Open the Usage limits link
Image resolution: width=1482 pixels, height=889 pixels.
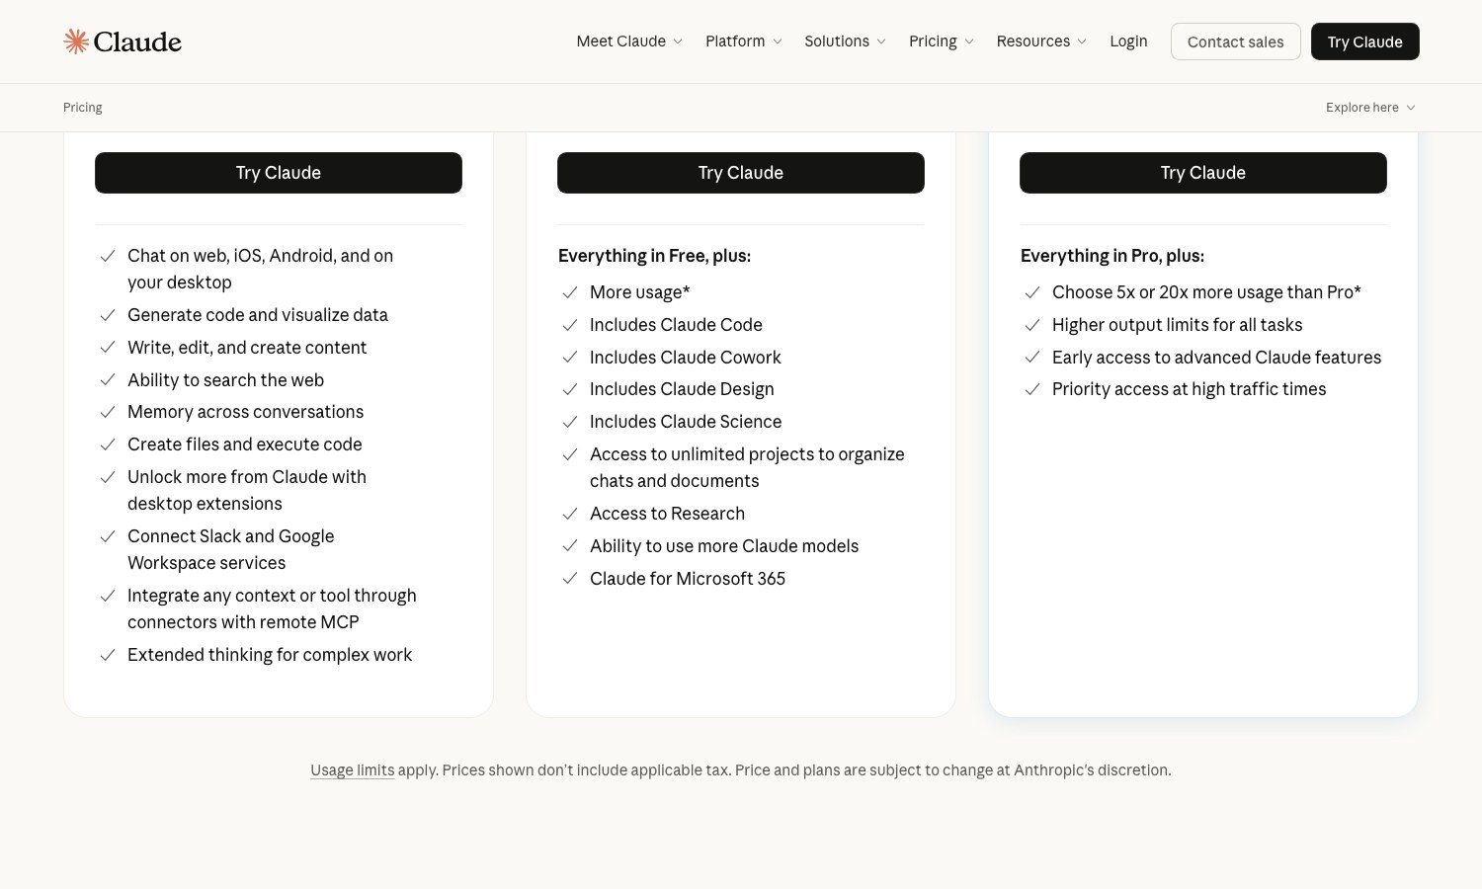click(x=353, y=770)
